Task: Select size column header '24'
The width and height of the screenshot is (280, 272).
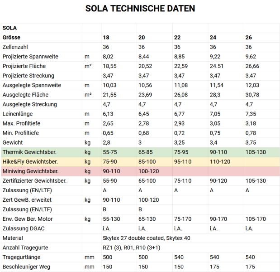Action: click(x=213, y=37)
